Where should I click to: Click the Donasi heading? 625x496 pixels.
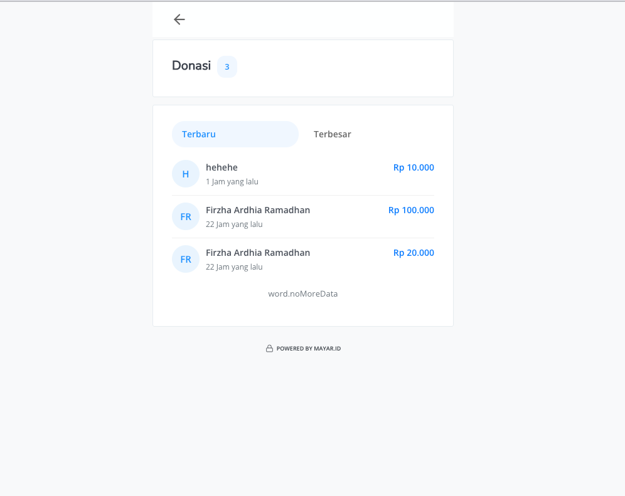click(x=191, y=66)
